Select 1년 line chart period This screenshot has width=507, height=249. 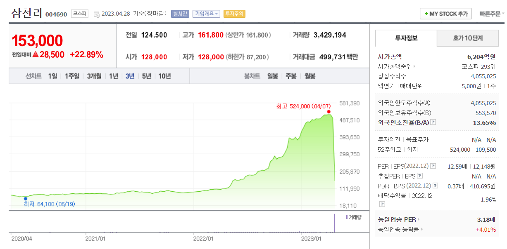tap(114, 76)
